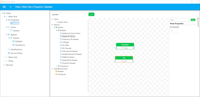Save the Tree node properties
This screenshot has width=200, height=97.
(x=193, y=20)
